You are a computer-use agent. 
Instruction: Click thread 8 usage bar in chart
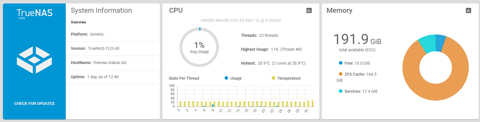(x=213, y=105)
